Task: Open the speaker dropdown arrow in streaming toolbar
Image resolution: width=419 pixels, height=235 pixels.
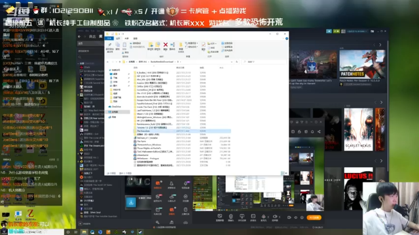Action: (x=280, y=217)
